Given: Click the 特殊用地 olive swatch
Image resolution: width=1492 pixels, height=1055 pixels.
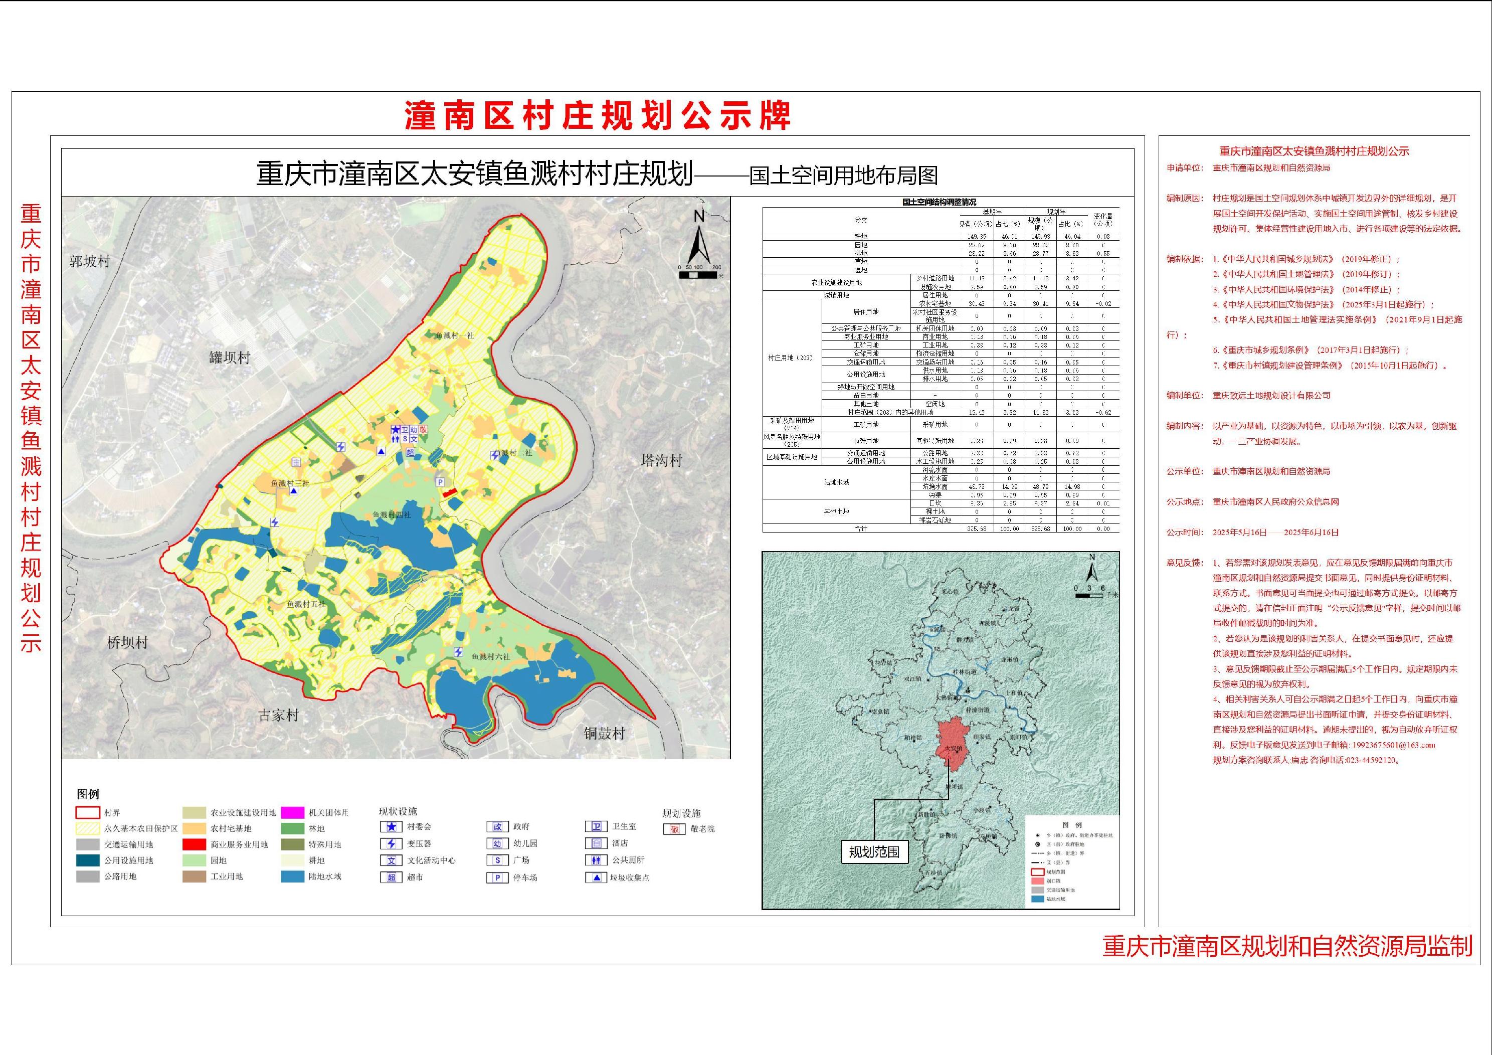Looking at the screenshot, I should 293,844.
